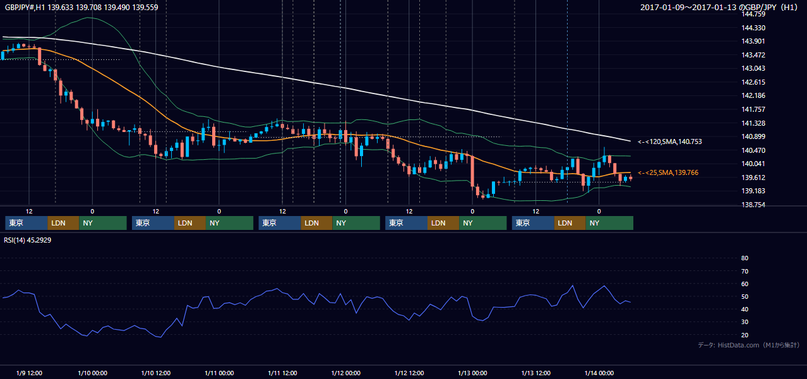Click RSI scale level 80
This screenshot has width=807, height=379.
tap(744, 258)
